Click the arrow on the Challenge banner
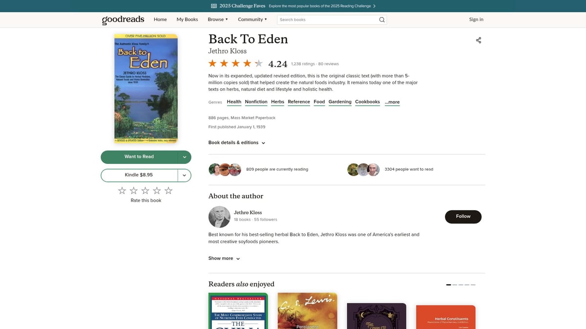The width and height of the screenshot is (586, 329). pos(374,5)
